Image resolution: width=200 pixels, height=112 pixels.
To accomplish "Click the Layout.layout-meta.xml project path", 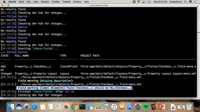I will pos(138,73).
